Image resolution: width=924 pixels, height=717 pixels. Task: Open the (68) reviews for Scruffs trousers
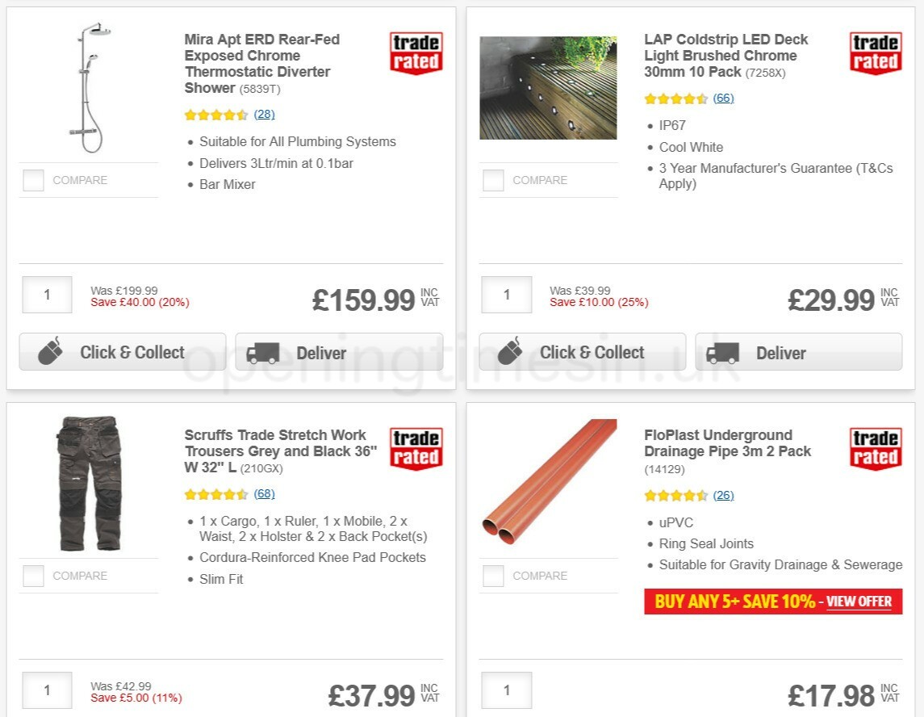click(264, 493)
